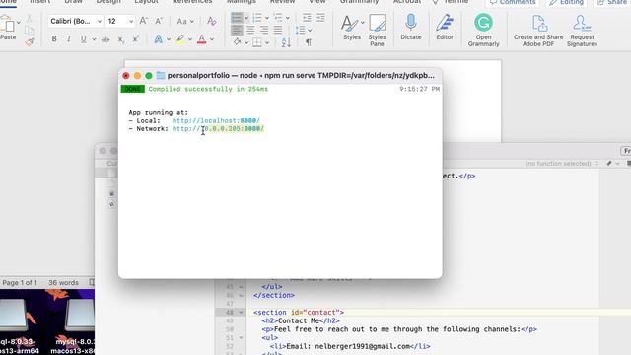631x355 pixels.
Task: Expand highlight color dropdown arrow
Action: [190, 39]
